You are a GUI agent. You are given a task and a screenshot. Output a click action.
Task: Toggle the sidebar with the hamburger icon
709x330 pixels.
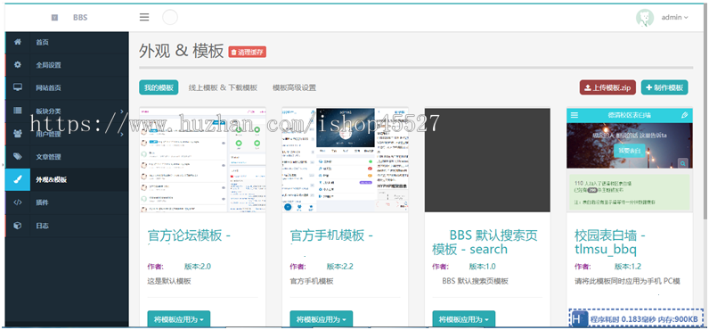point(144,17)
